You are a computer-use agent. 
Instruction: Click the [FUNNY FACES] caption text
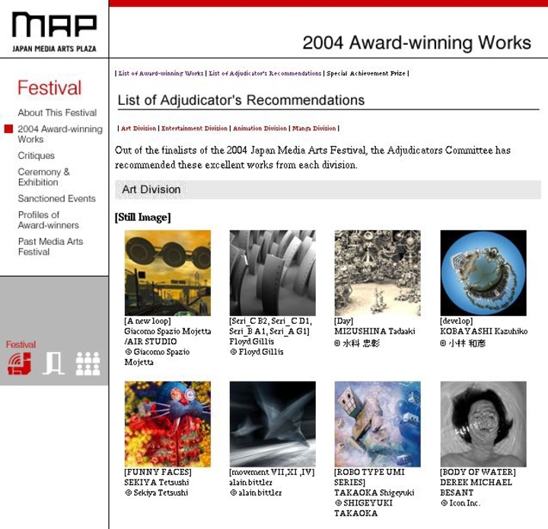click(158, 472)
